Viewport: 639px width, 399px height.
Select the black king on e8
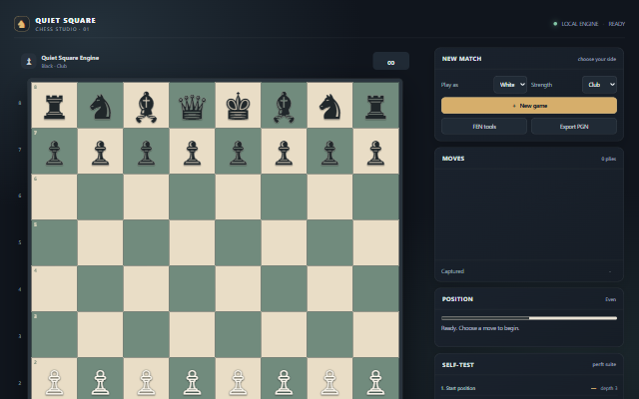pos(238,106)
